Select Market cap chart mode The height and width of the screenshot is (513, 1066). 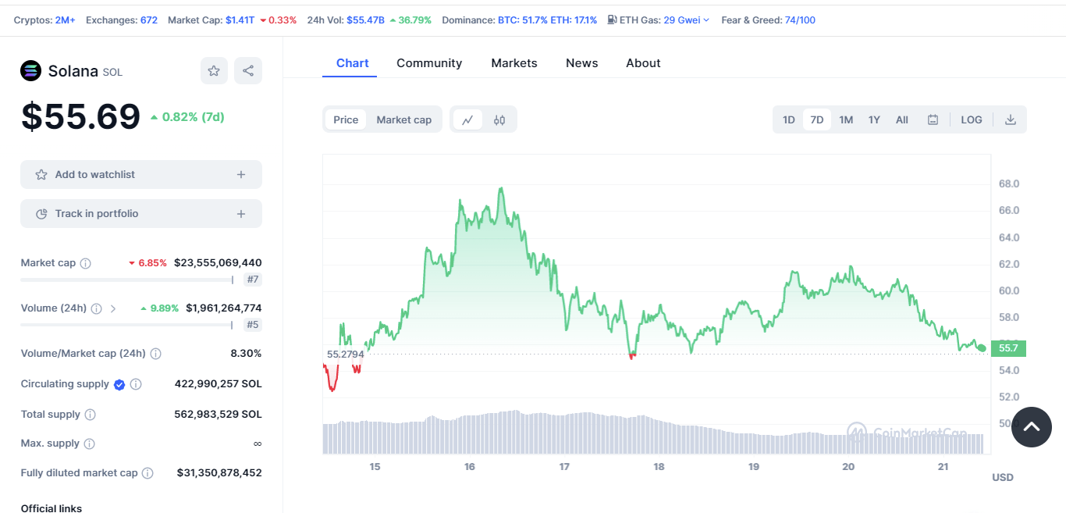click(x=404, y=119)
